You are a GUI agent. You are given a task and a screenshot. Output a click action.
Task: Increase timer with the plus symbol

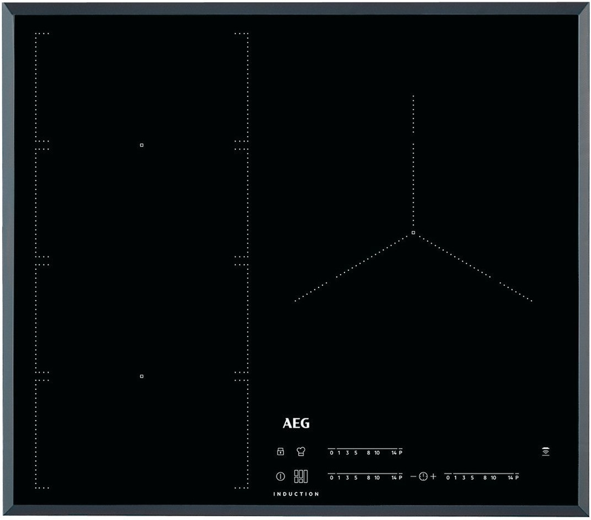pyautogui.click(x=433, y=476)
